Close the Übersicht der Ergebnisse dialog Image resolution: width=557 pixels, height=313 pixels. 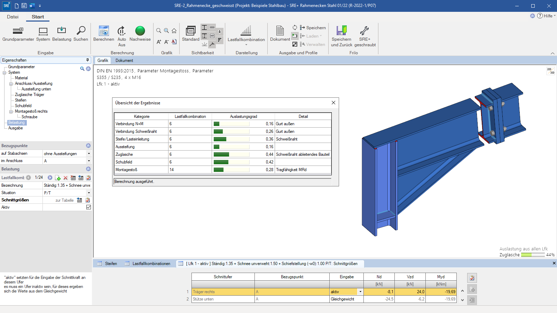pos(334,103)
